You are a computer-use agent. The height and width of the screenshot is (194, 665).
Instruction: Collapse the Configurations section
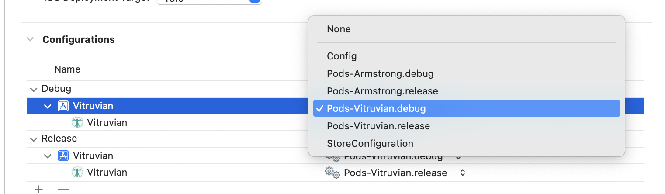coord(30,39)
